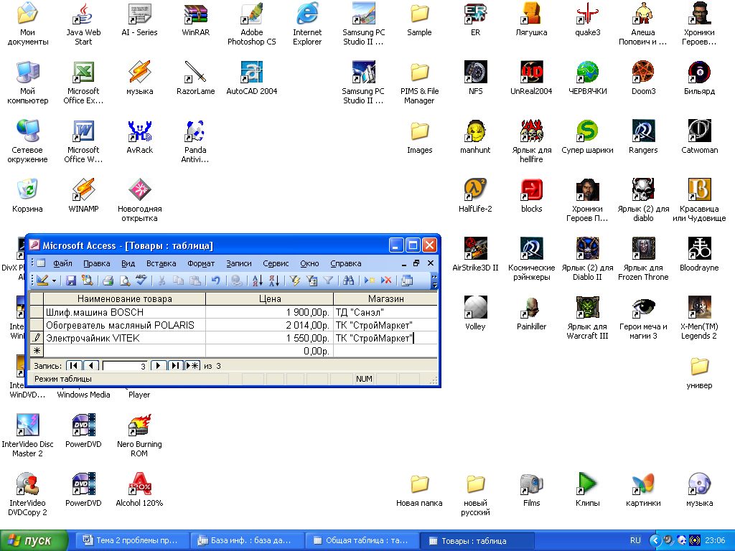Select Adobe Photoshop CS desktop icon

coord(252,24)
